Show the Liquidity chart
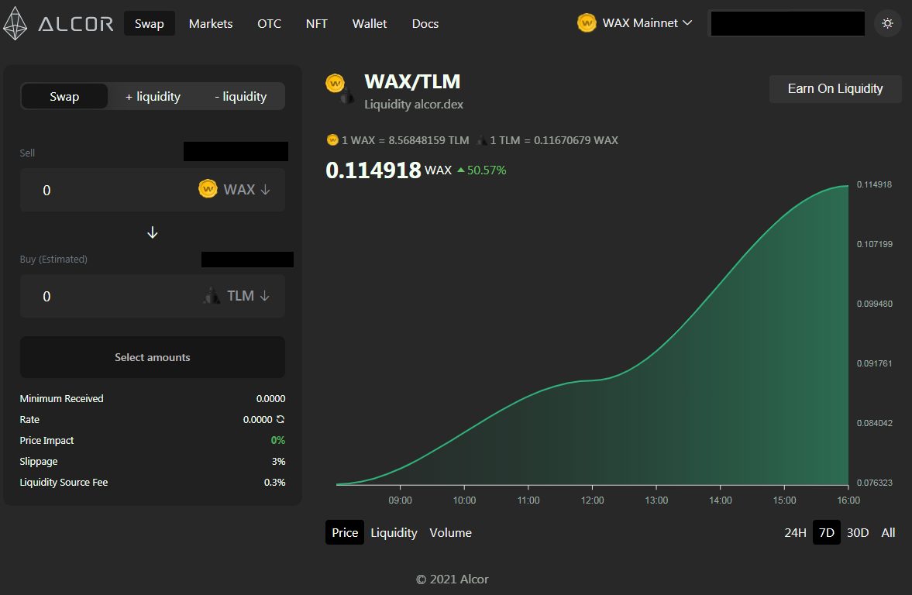This screenshot has height=595, width=912. [394, 533]
